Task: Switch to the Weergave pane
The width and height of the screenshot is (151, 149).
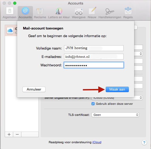Action: click(x=79, y=13)
